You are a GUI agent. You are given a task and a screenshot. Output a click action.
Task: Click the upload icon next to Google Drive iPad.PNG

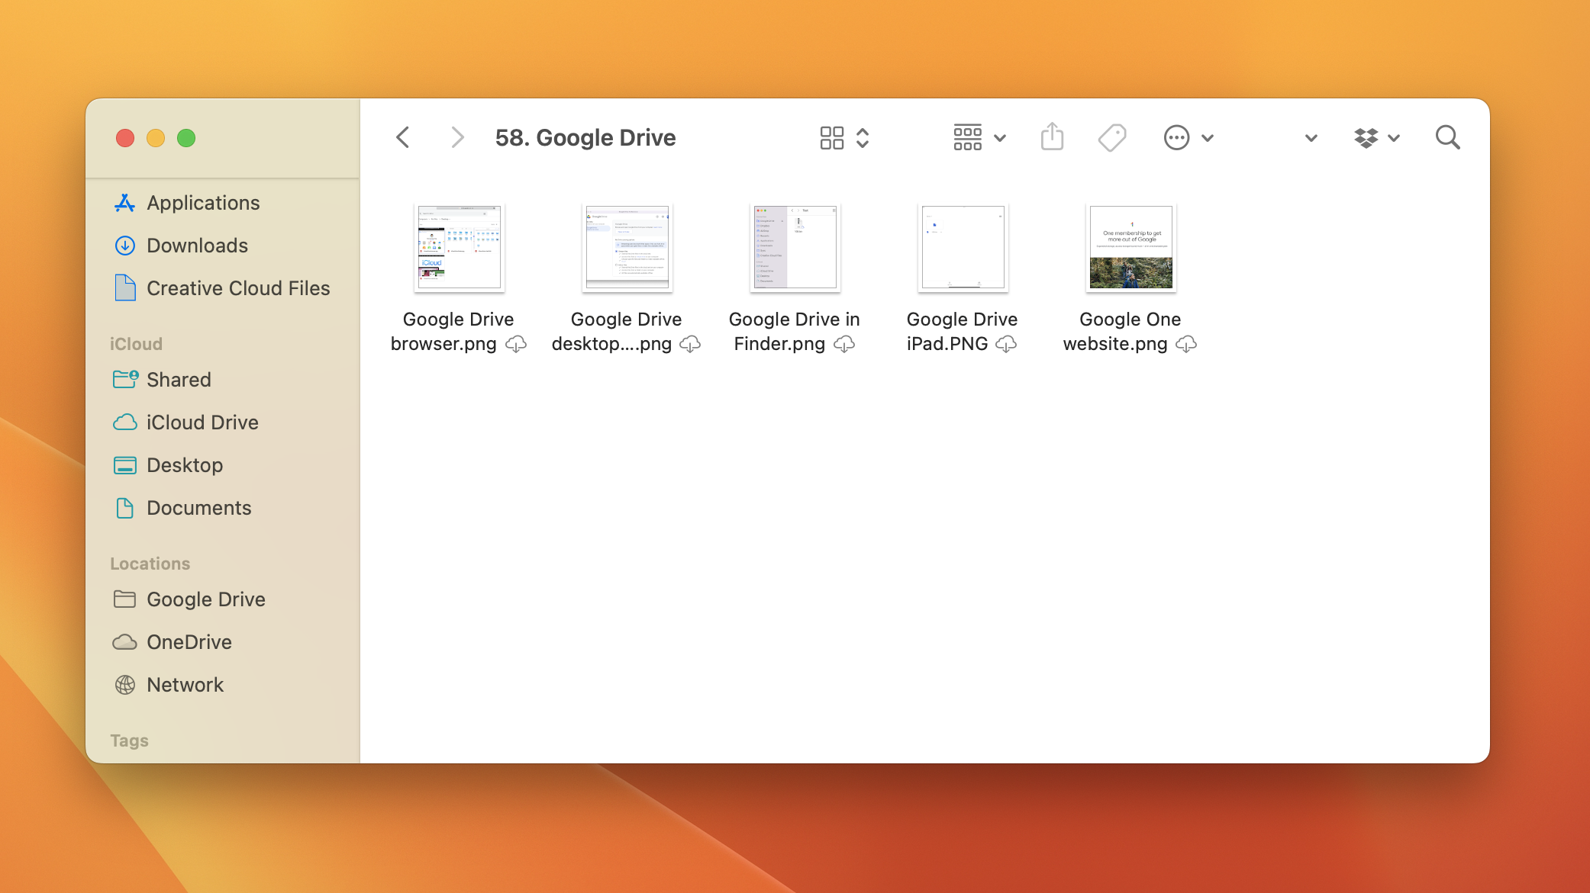pos(1007,345)
